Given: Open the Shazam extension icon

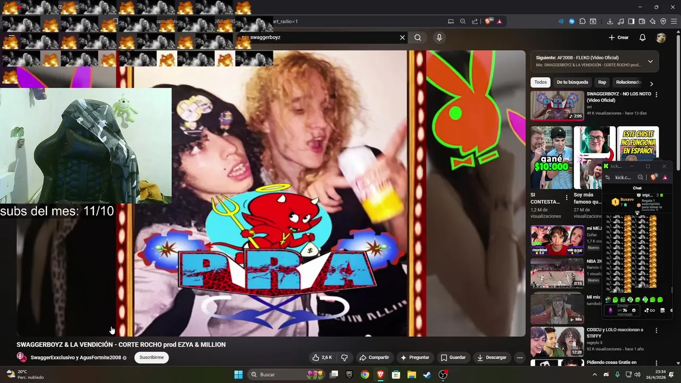Looking at the screenshot, I should point(572,21).
